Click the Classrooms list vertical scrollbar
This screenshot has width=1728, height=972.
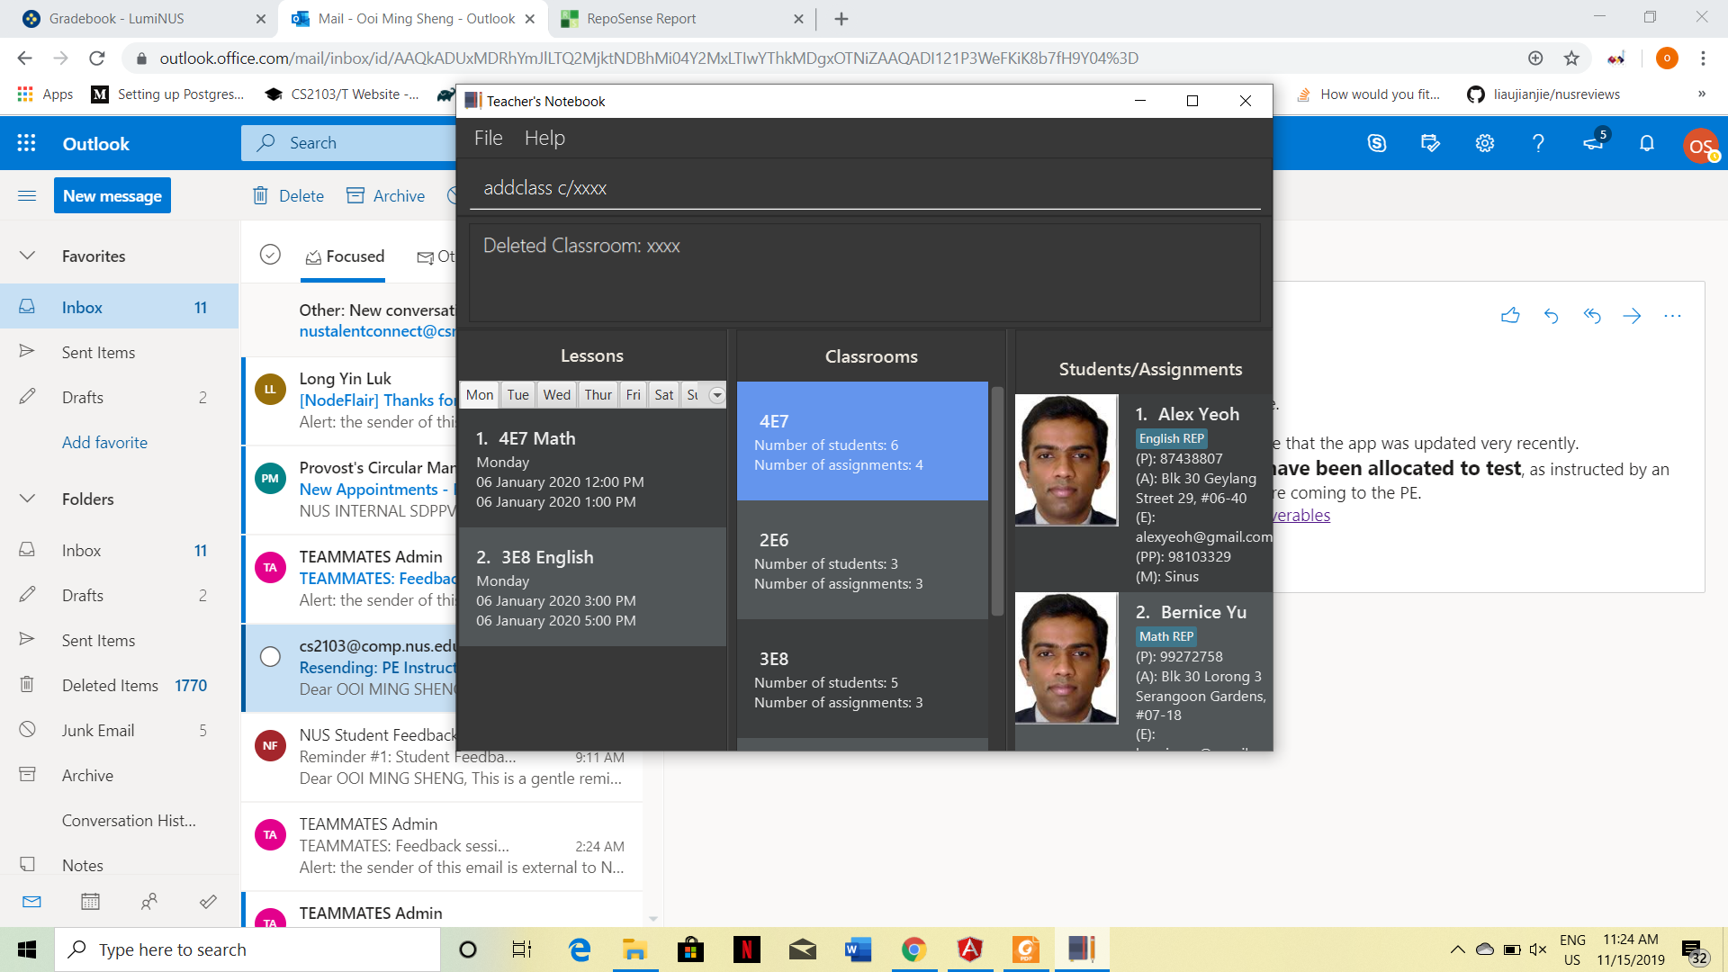point(996,500)
